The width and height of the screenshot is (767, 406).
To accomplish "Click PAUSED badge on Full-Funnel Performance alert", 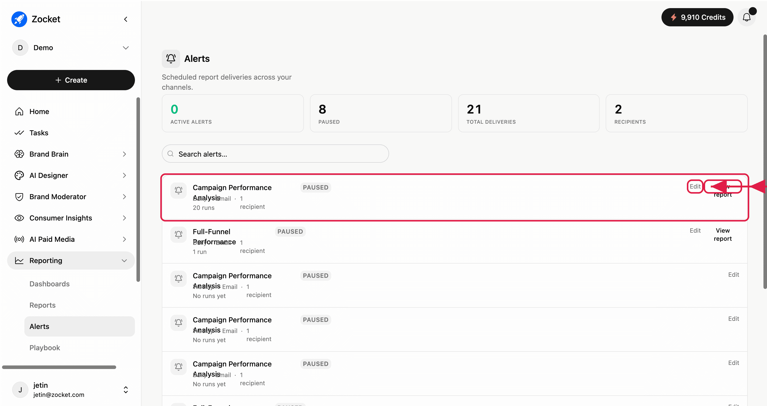I will click(290, 231).
